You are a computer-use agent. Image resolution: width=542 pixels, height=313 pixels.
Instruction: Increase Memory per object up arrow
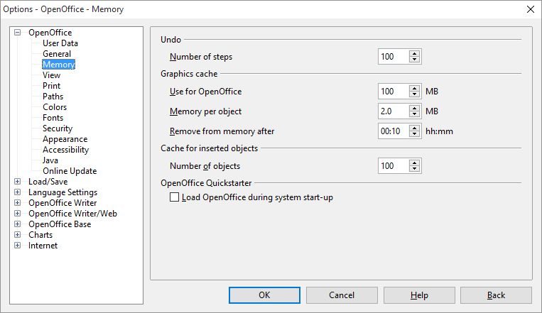[x=414, y=108]
